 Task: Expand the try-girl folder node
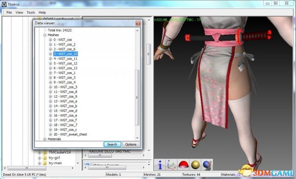click(39, 158)
